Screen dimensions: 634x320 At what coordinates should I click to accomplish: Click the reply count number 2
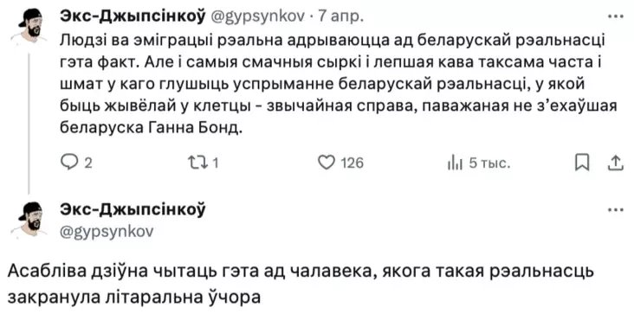pyautogui.click(x=87, y=163)
